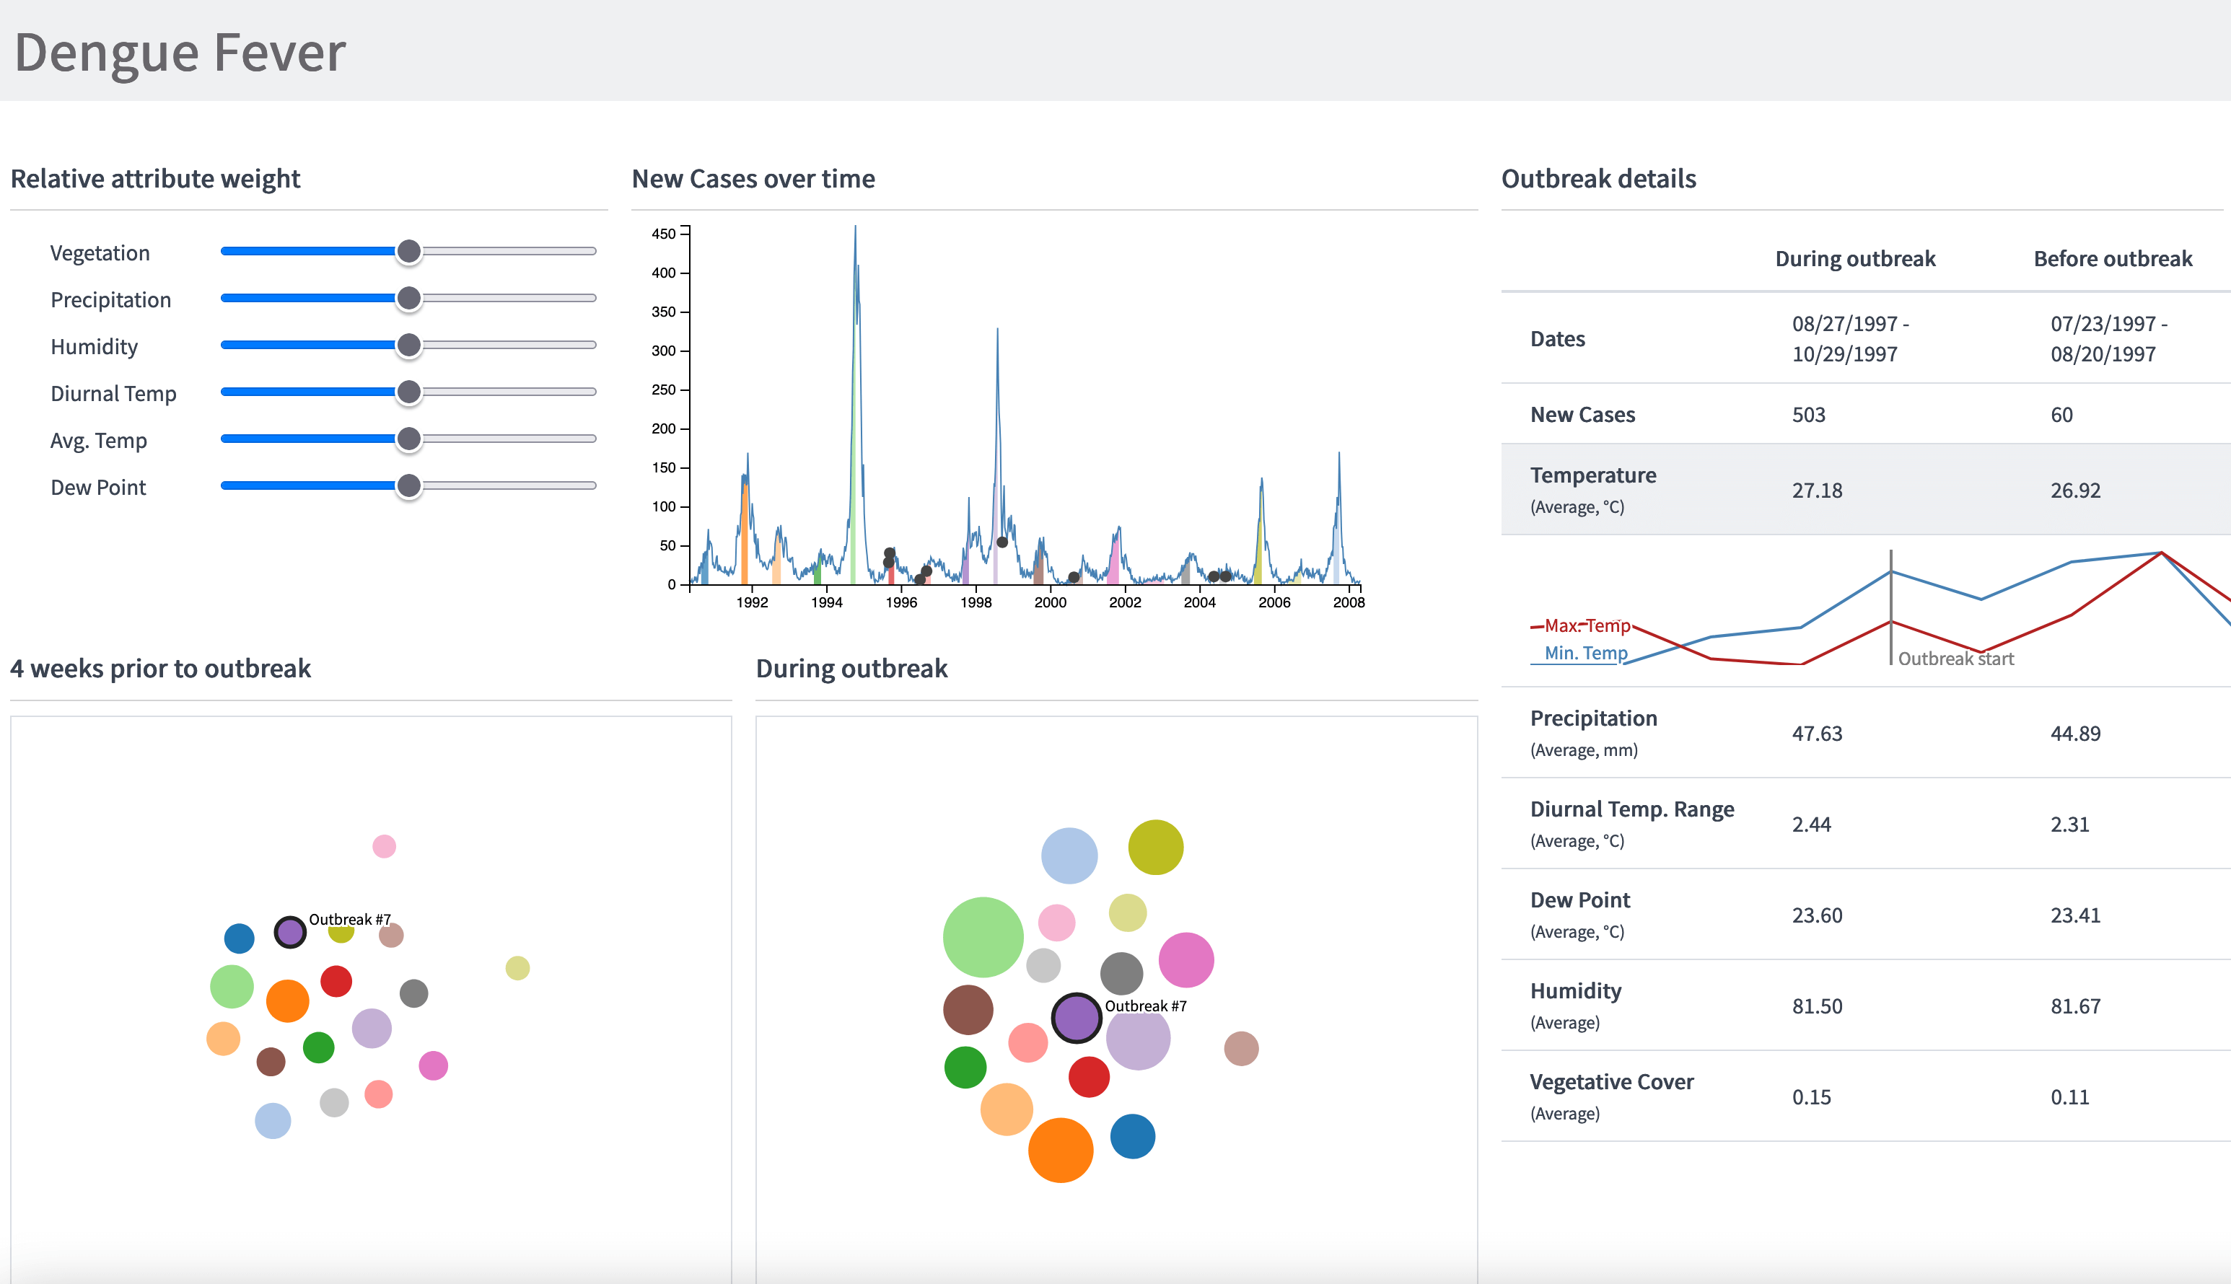Click the temperature value 27.18
Screen dimensions: 2231x1284
tap(1818, 491)
